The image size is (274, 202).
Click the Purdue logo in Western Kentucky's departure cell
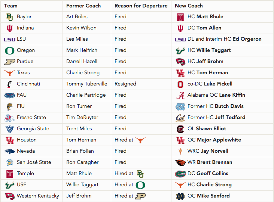coord(140,196)
